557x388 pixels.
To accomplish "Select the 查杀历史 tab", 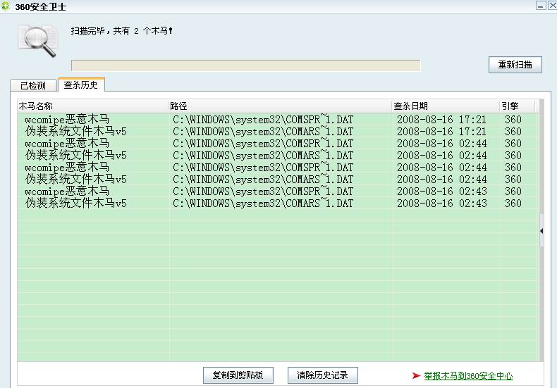I will pos(81,85).
